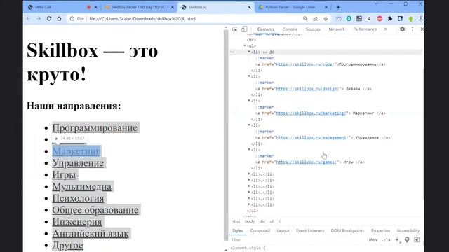Select the Styles pane tab
Screen dimensions: 449x252
(237, 230)
